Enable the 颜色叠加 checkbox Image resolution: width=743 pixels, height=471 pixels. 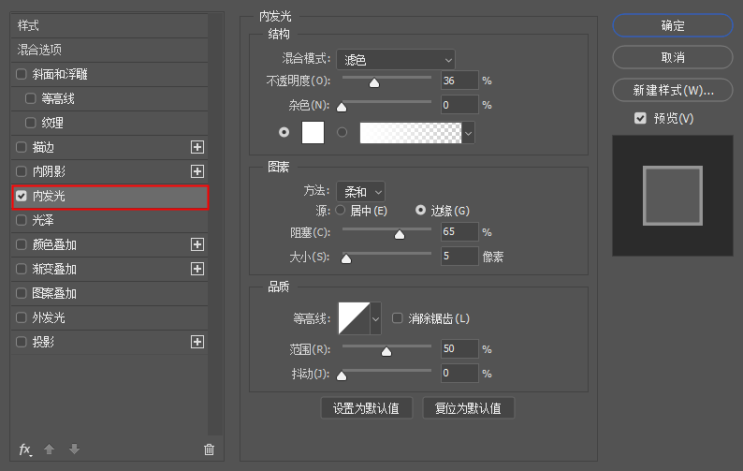(22, 244)
